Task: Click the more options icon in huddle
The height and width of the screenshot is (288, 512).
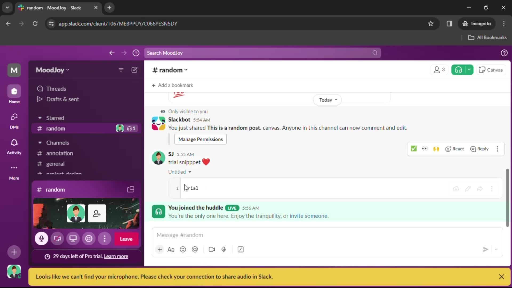Action: [x=105, y=239]
